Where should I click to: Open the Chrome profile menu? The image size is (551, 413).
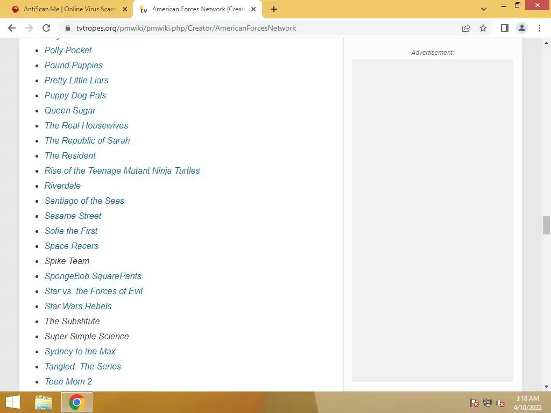coord(522,28)
